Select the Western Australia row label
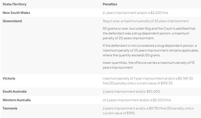Viewport: 201px width, 118px height. [16, 100]
